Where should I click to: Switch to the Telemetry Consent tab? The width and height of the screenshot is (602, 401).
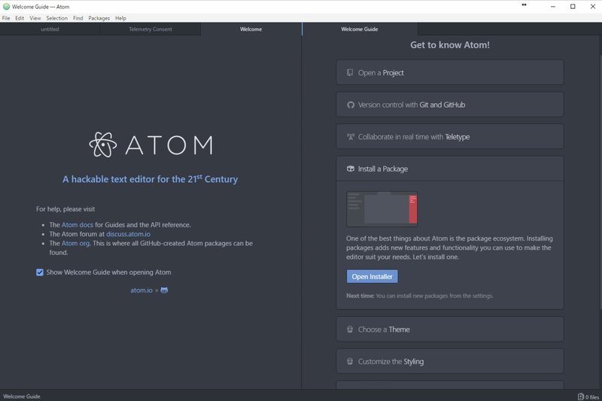(150, 29)
